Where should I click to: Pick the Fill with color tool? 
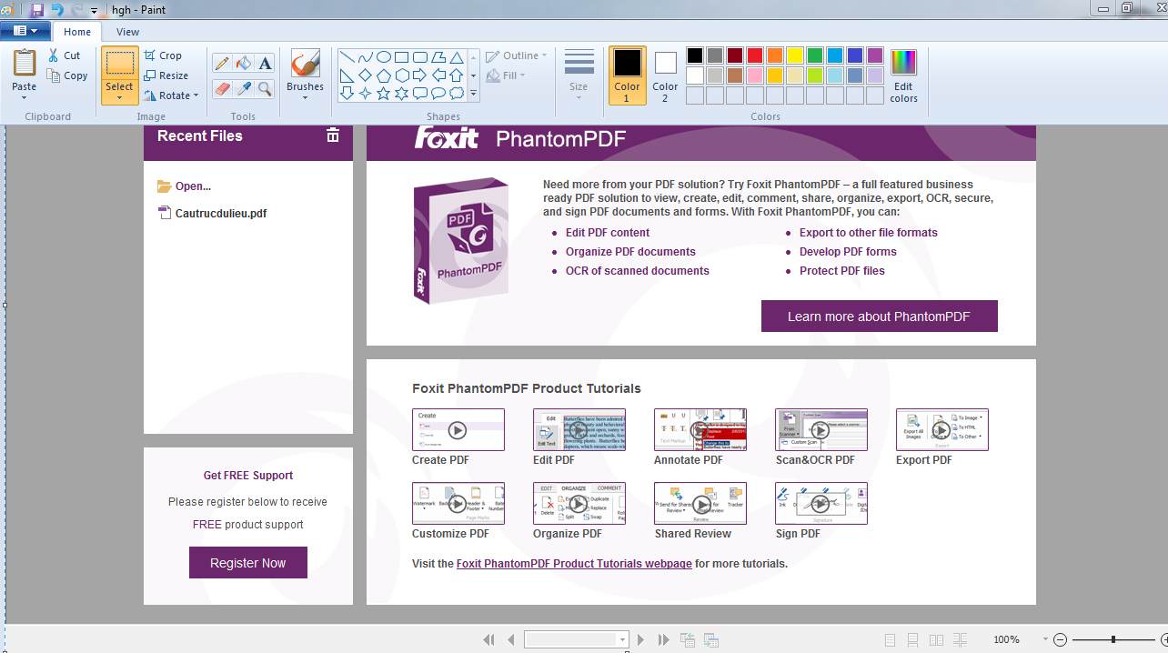point(242,63)
